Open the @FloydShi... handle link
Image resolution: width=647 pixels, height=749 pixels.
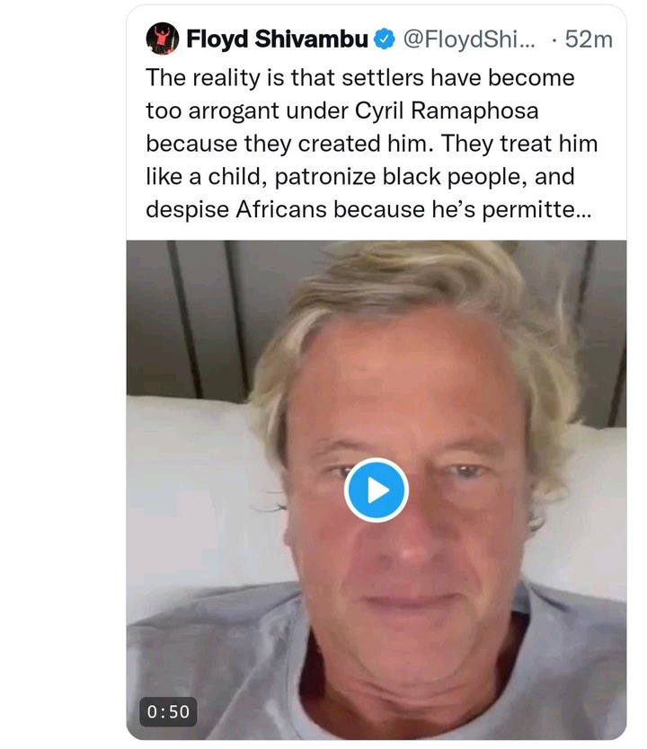pyautogui.click(x=469, y=40)
